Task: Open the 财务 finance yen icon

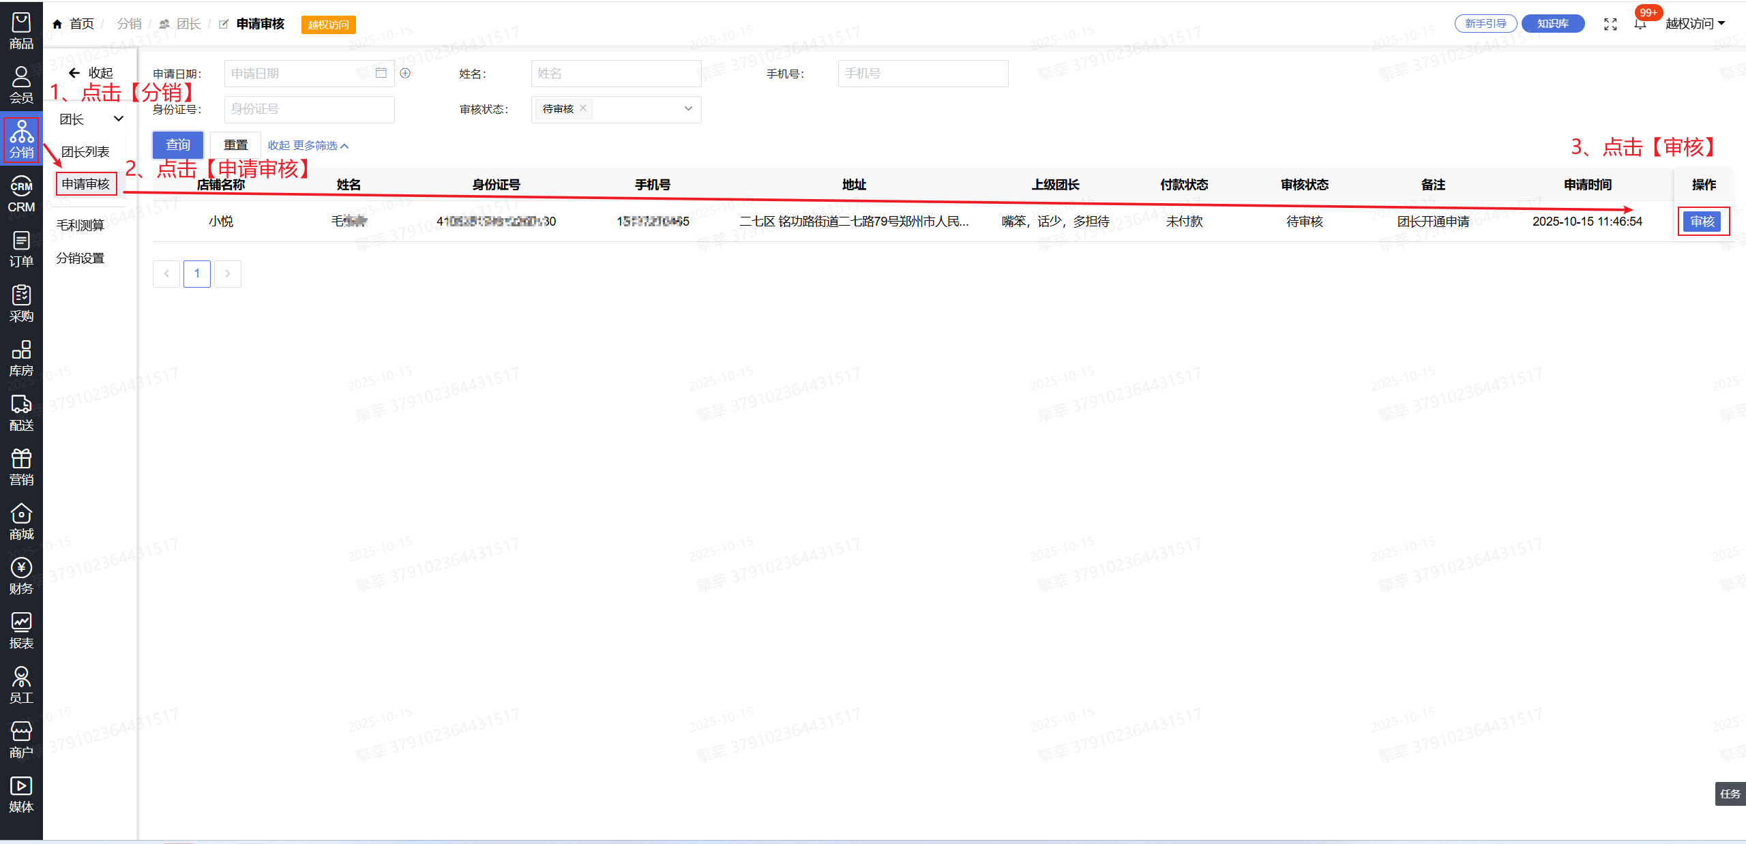Action: [21, 576]
